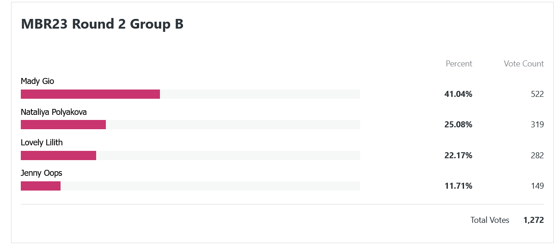Viewport: 557px width, 245px height.
Task: Select the Nataliya Polyakova candidate label
Action: tap(54, 112)
